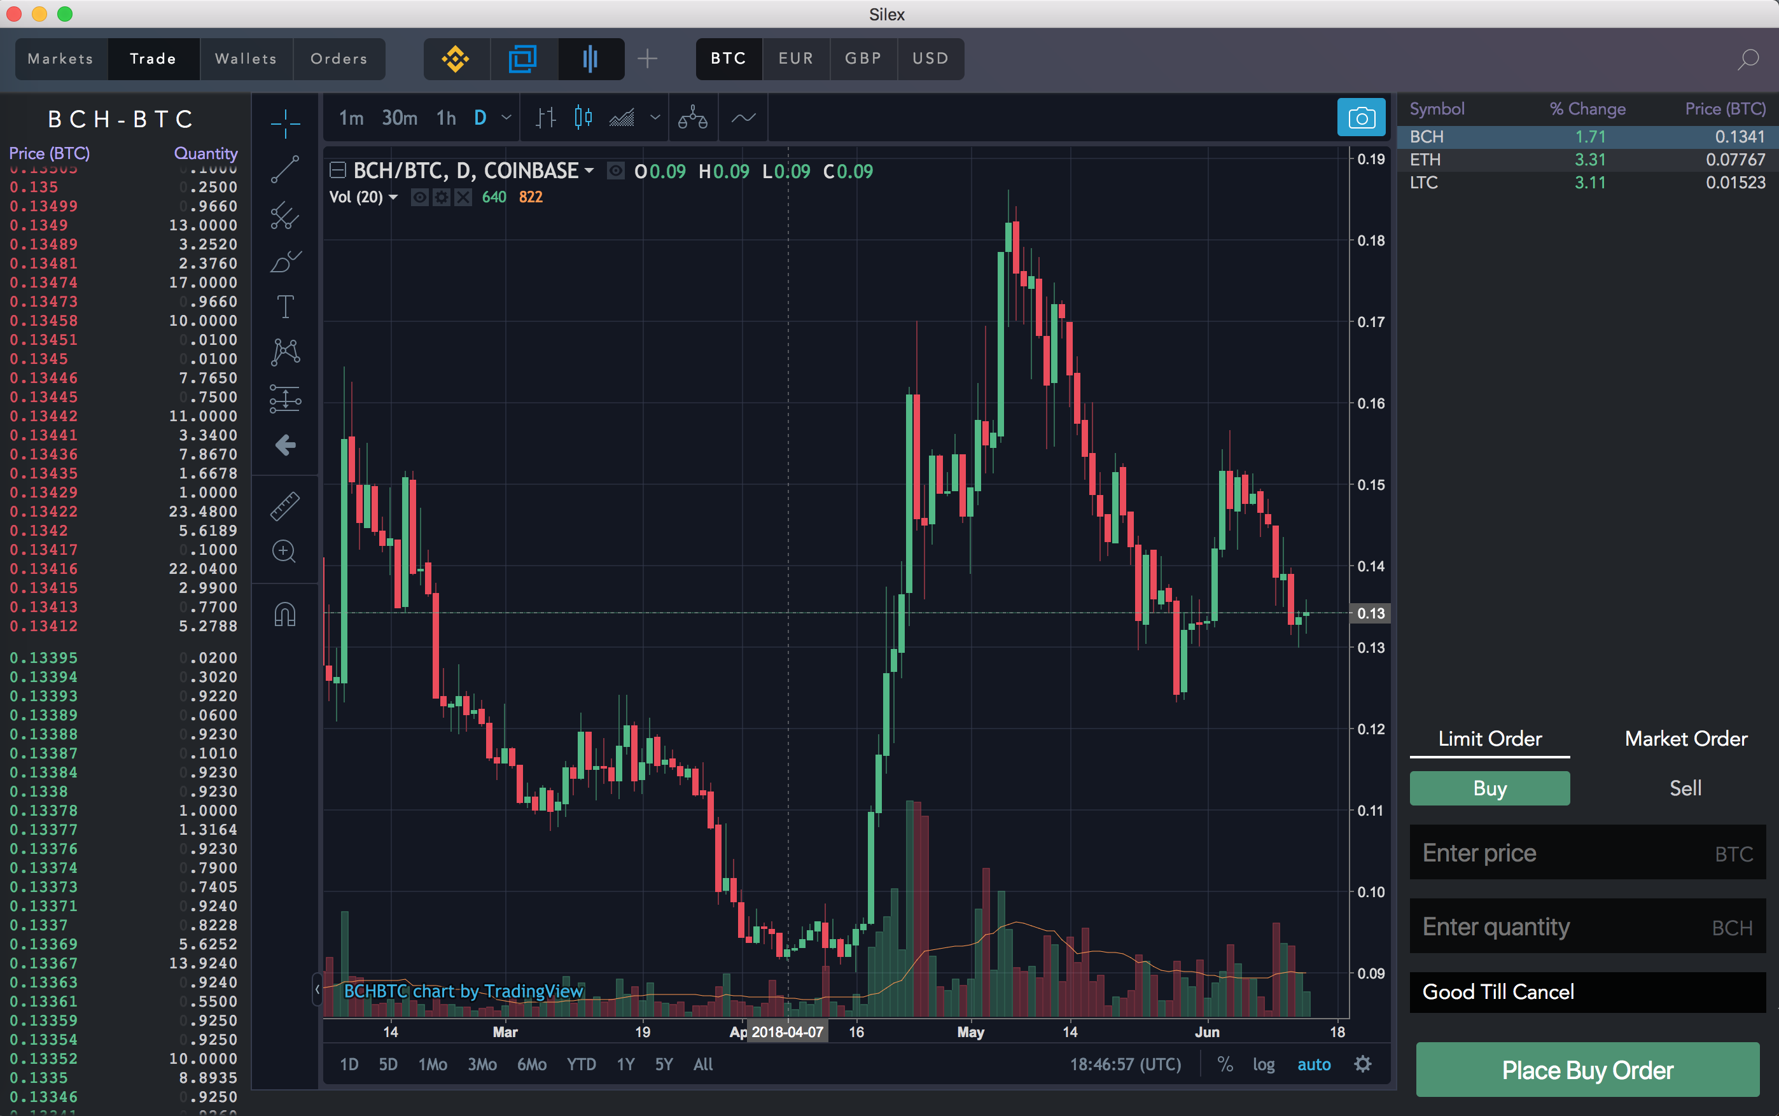This screenshot has height=1116, width=1779.
Task: Expand the Vol (20) indicator dropdown
Action: point(393,197)
